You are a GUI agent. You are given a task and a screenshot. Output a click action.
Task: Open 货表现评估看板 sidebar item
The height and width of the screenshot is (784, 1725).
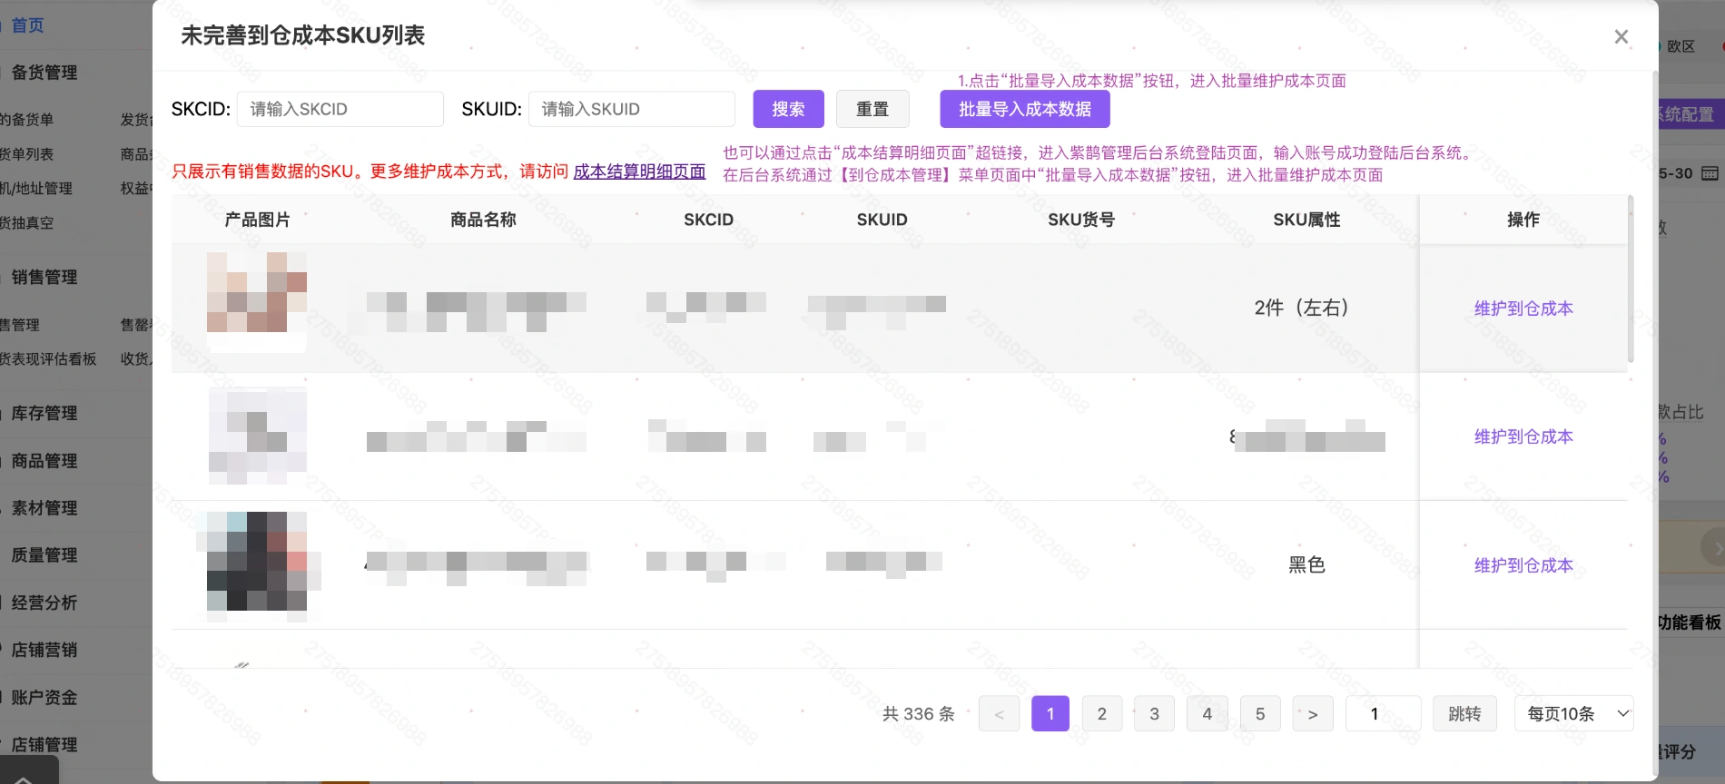[48, 359]
